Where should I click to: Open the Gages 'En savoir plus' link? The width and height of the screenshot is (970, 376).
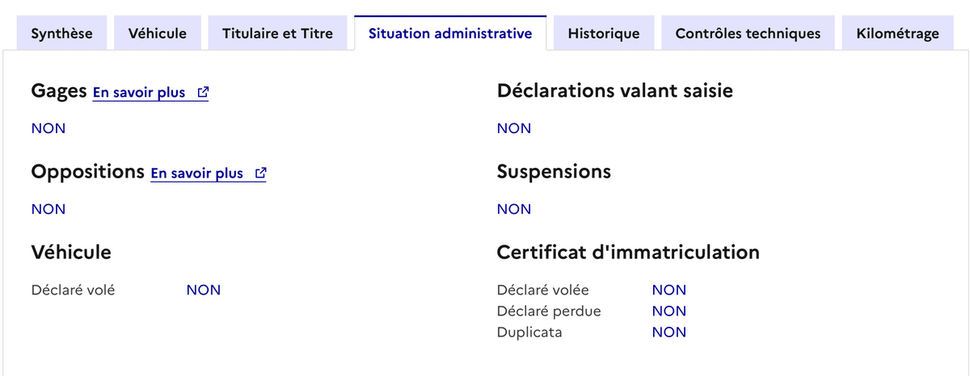pos(139,93)
